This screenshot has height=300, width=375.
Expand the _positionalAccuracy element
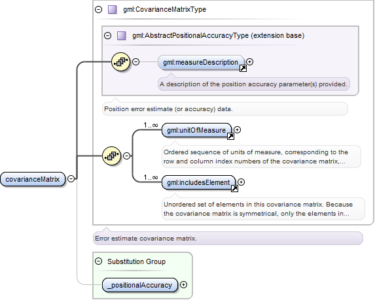(x=183, y=285)
